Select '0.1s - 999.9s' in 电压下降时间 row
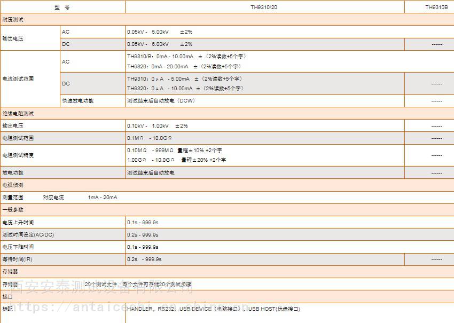The image size is (454, 323). [143, 247]
